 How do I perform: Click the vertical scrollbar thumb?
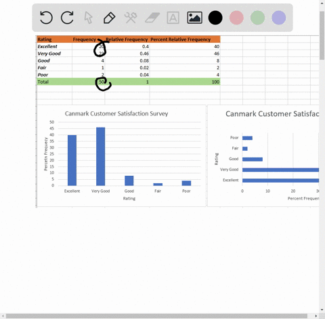pyautogui.click(x=322, y=35)
